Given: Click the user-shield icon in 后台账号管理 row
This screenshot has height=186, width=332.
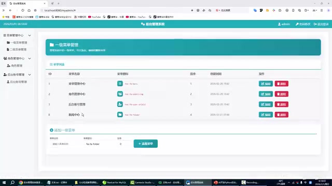Looking at the screenshot, I should [x=120, y=104].
